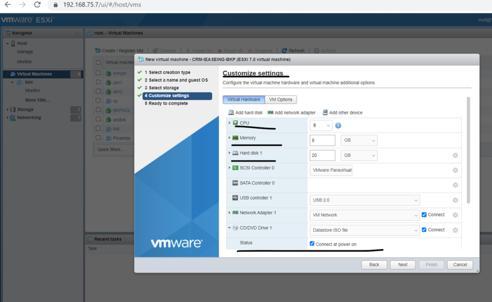Toggle CD/DVD Drive 1 Connect checkbox

tap(424, 230)
